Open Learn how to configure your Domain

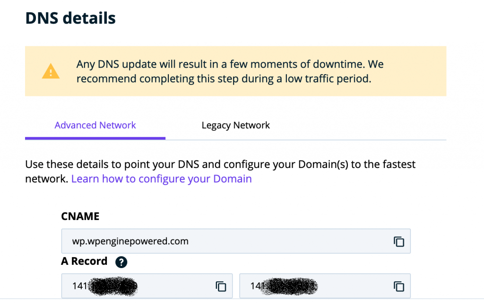[161, 179]
